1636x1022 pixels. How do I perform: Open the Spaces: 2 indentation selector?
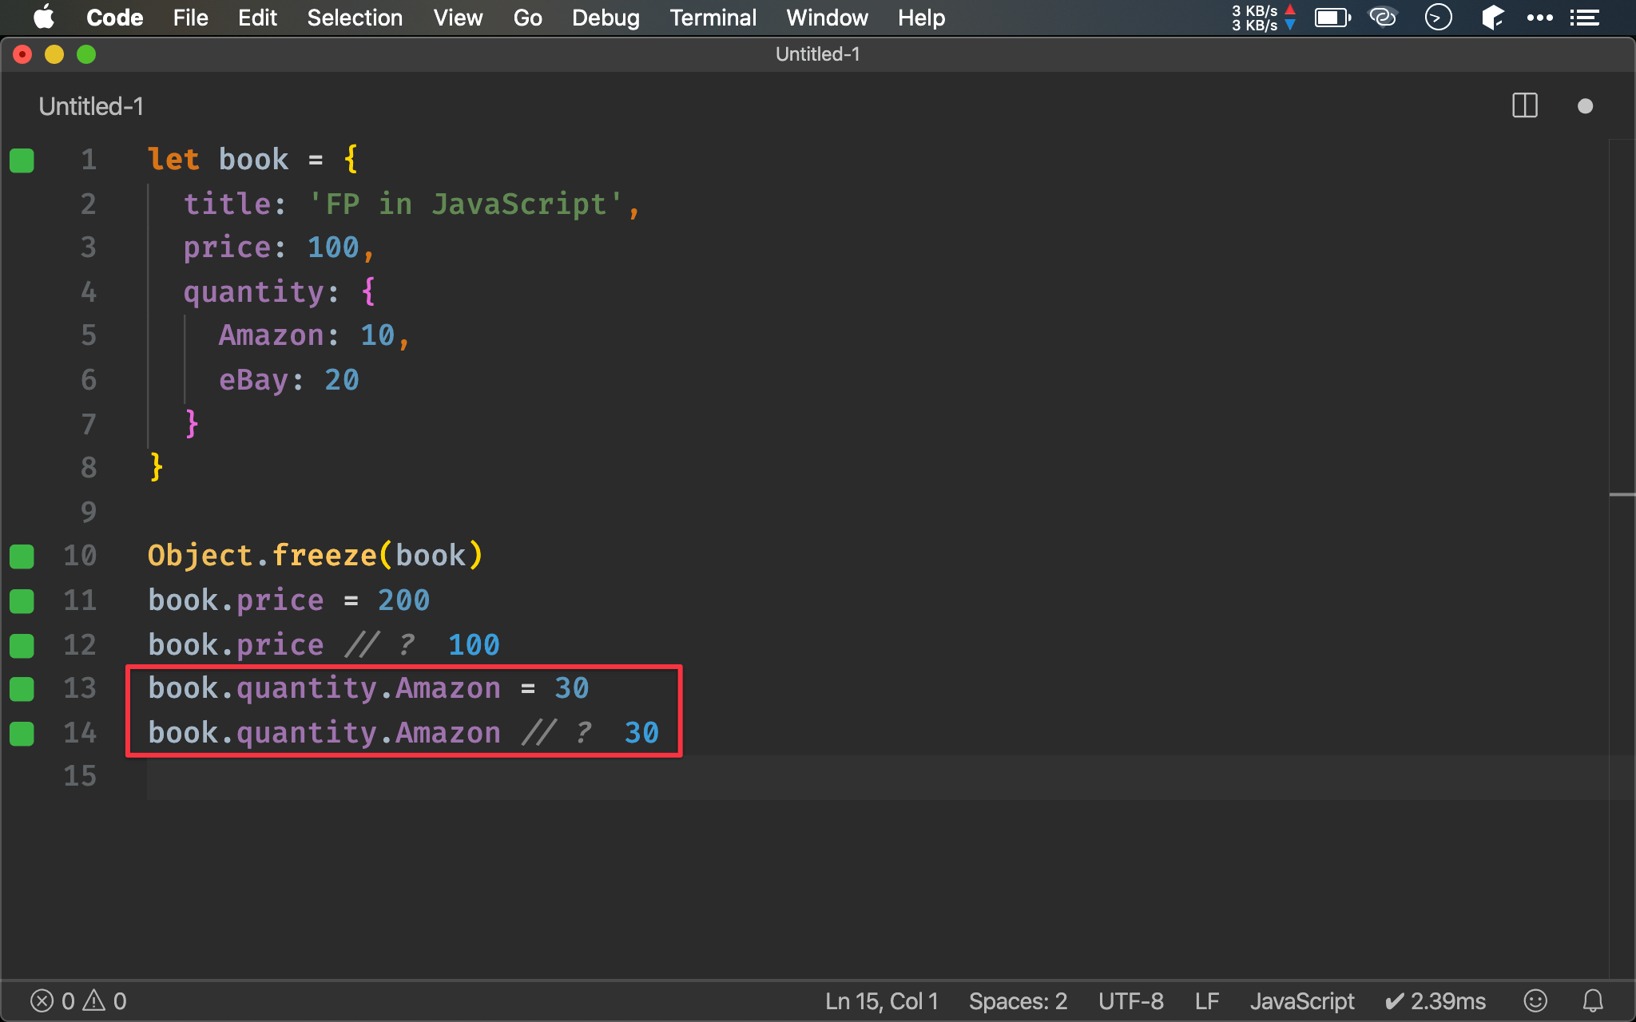click(1018, 1000)
